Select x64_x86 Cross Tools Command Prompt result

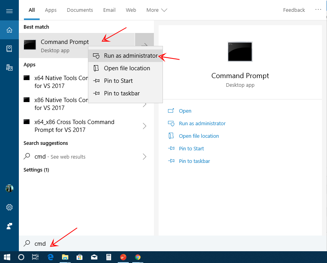point(86,126)
